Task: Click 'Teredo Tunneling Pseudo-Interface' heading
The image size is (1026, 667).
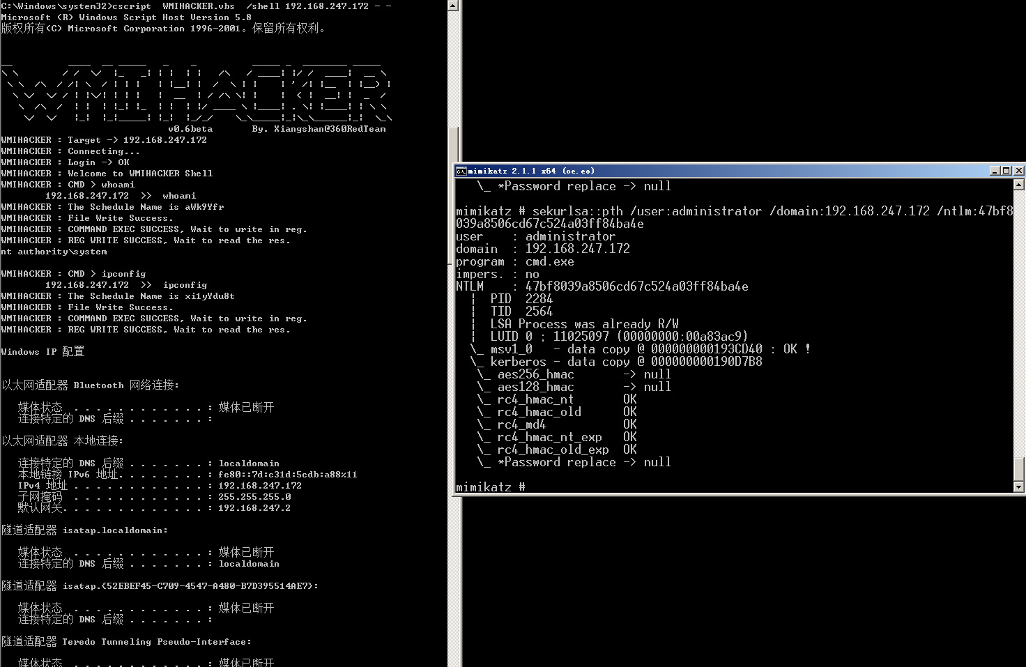Action: coord(127,641)
